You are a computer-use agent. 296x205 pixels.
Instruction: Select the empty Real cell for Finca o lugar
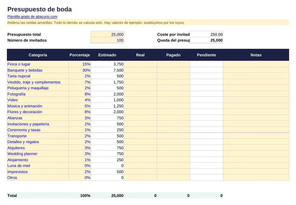pos(140,64)
